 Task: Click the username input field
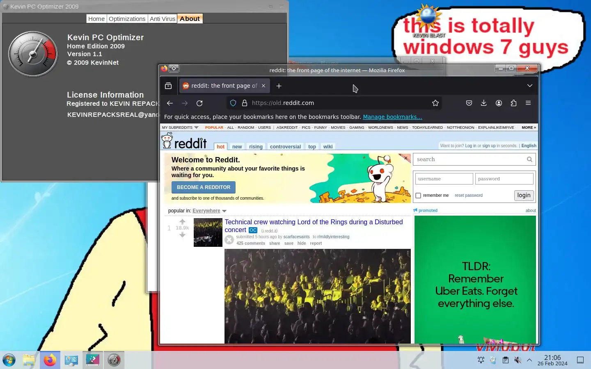pos(444,179)
